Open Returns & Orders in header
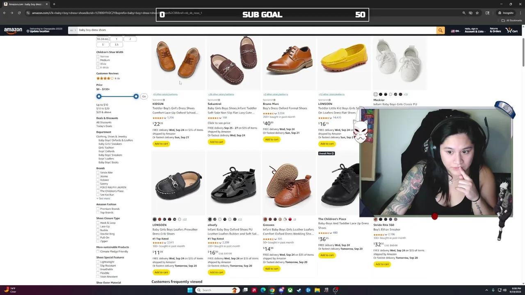This screenshot has width=525, height=295. (495, 30)
